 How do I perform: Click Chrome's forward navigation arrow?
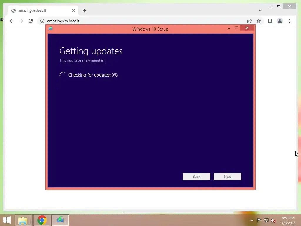click(21, 21)
